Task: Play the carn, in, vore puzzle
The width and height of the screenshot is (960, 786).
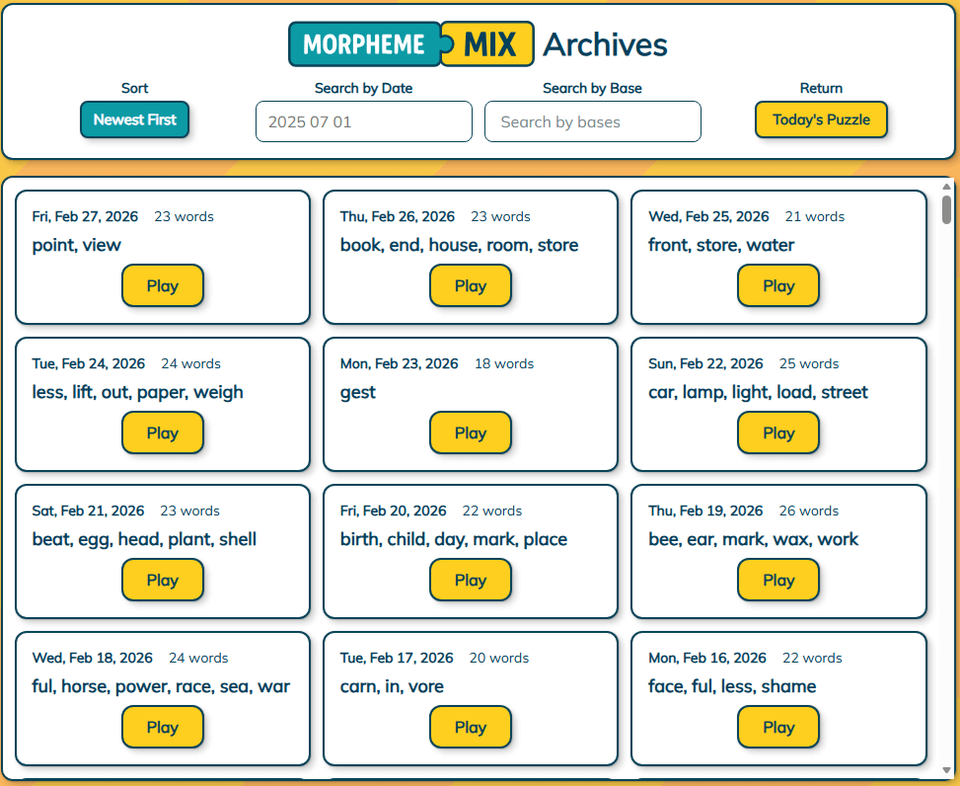Action: coord(471,727)
